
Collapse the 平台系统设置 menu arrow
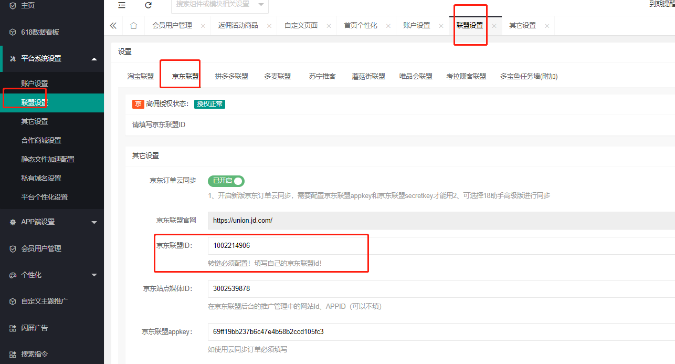click(94, 58)
